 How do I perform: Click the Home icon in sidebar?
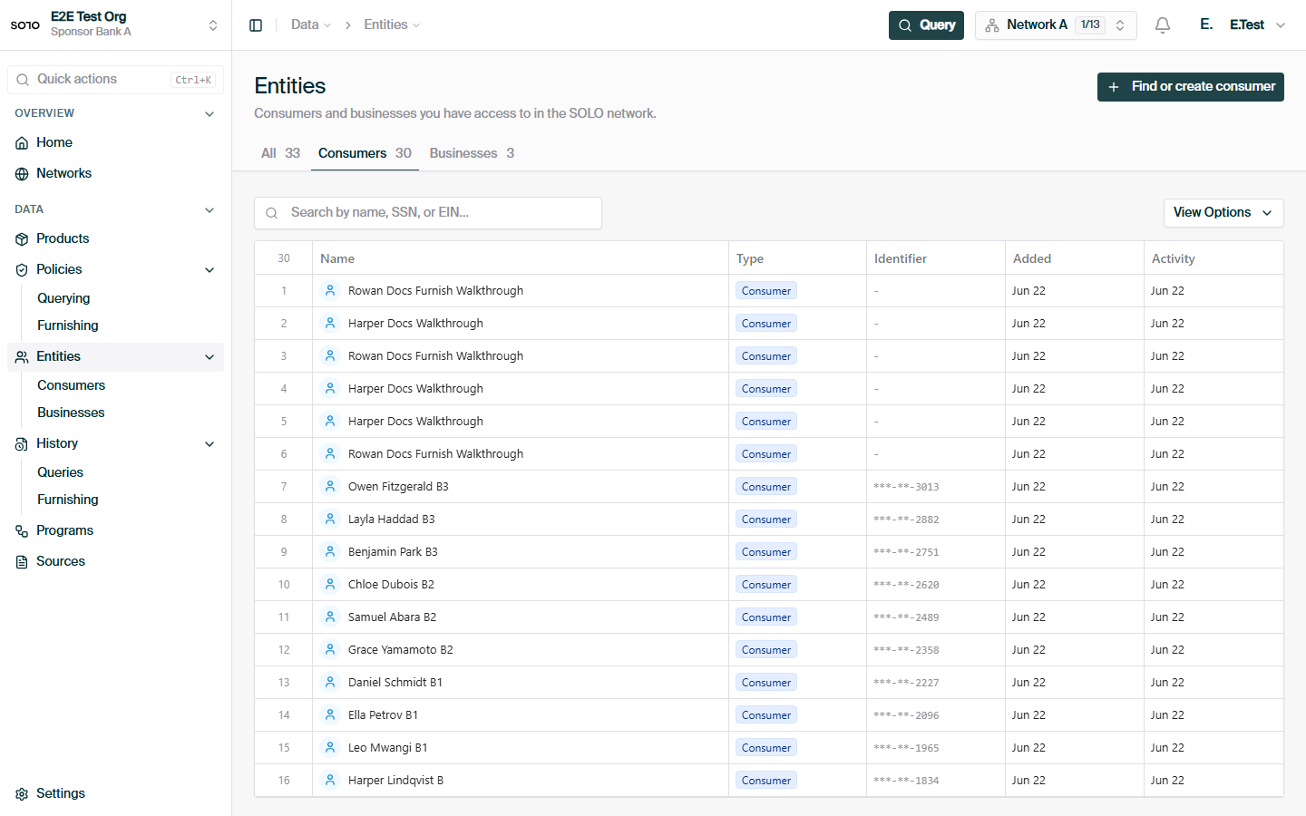pos(22,143)
